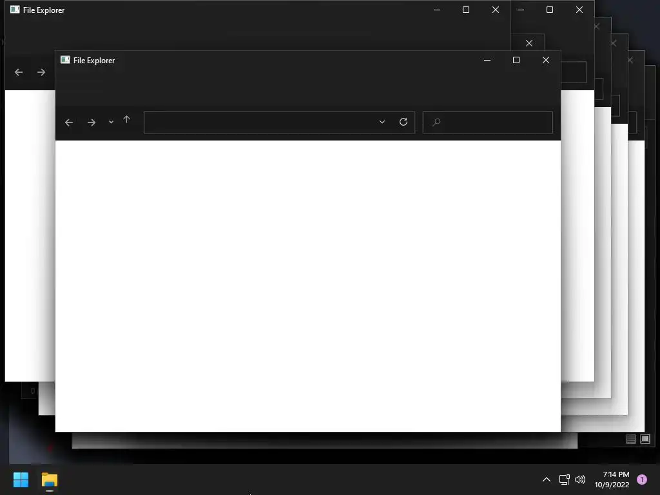The image size is (660, 495).
Task: Expand address bar history dropdown
Action: click(x=382, y=122)
